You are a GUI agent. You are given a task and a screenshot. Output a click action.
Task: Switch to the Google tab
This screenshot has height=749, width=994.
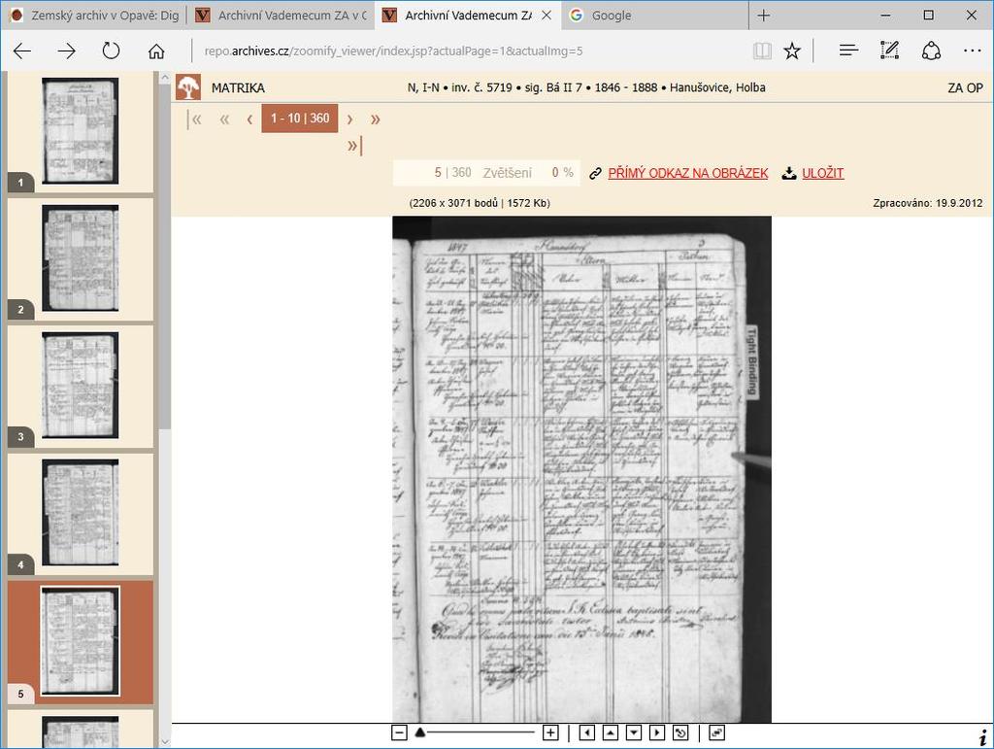point(655,16)
